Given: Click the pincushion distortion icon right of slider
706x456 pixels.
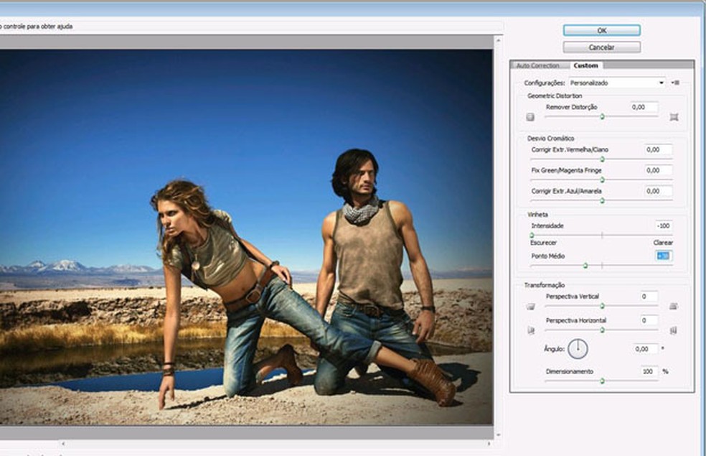Looking at the screenshot, I should [x=674, y=117].
